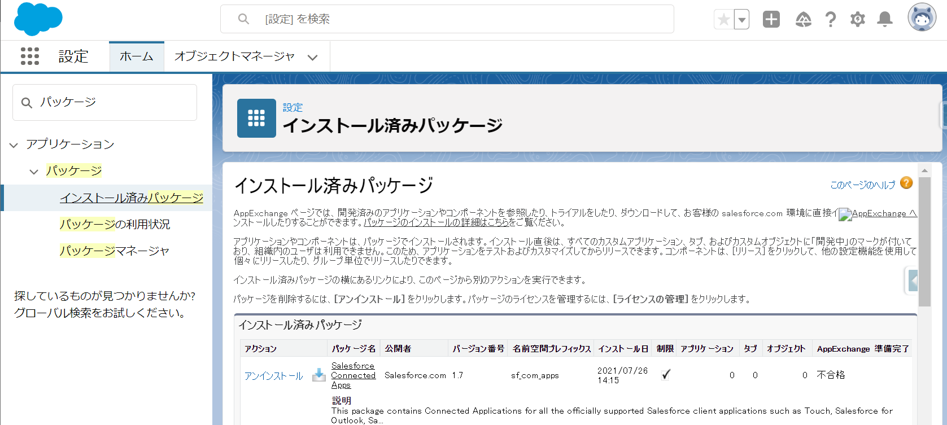Viewport: 947px width, 425px height.
Task: Switch to the ホーム tab
Action: 137,56
